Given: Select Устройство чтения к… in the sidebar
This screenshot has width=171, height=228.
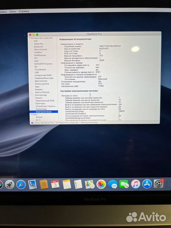Looking at the screenshot, I should pyautogui.click(x=46, y=106).
